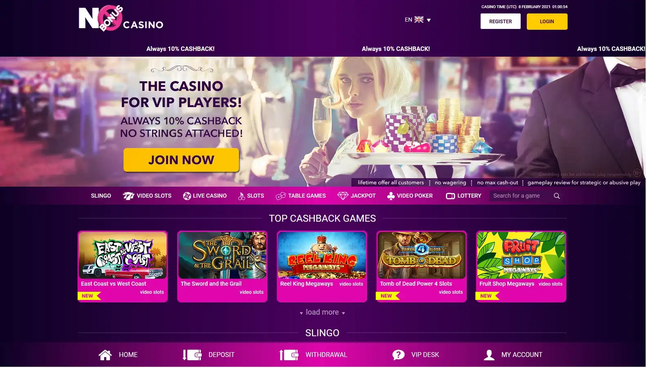Click the Join Now banner button
646x368 pixels.
click(181, 160)
